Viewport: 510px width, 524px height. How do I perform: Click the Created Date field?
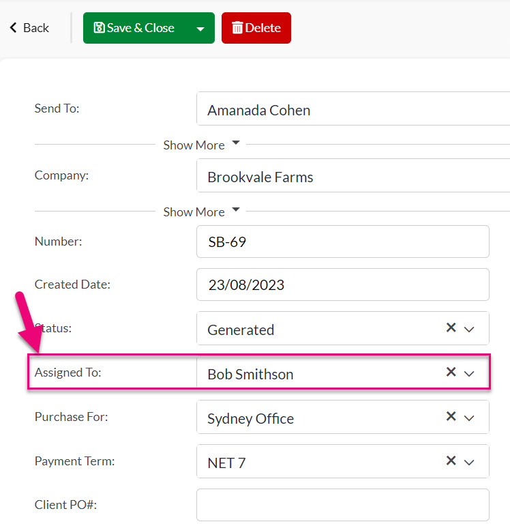(343, 285)
